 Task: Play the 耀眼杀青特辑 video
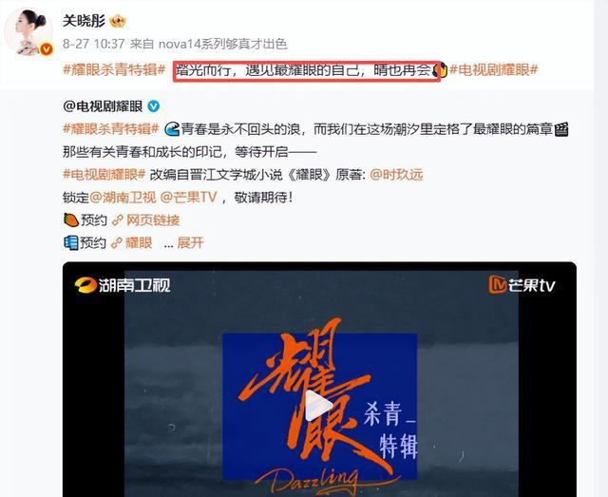click(x=319, y=406)
